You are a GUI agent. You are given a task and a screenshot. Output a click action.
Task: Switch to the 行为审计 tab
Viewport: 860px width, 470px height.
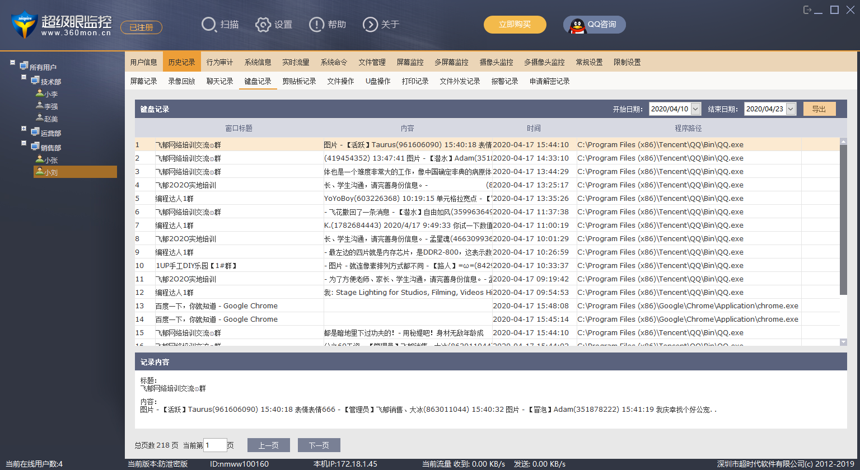point(219,62)
